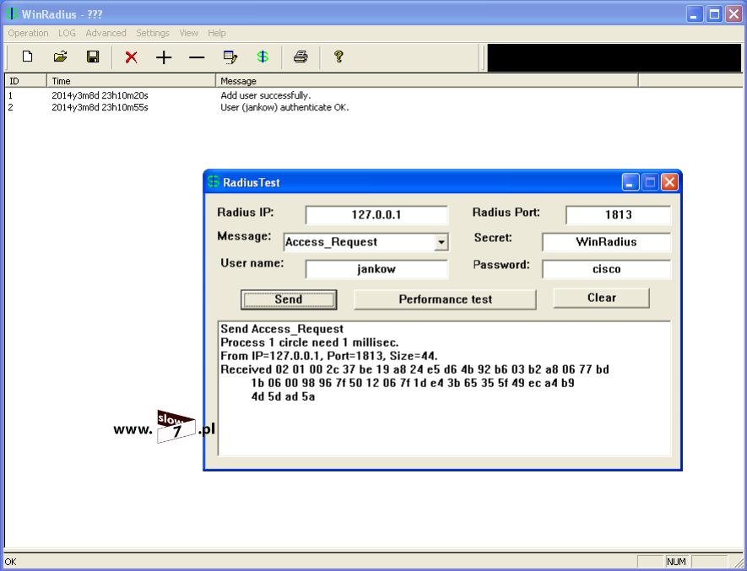Click the 'Received 02 01 00 2c' output line
The height and width of the screenshot is (571, 747).
tap(415, 369)
